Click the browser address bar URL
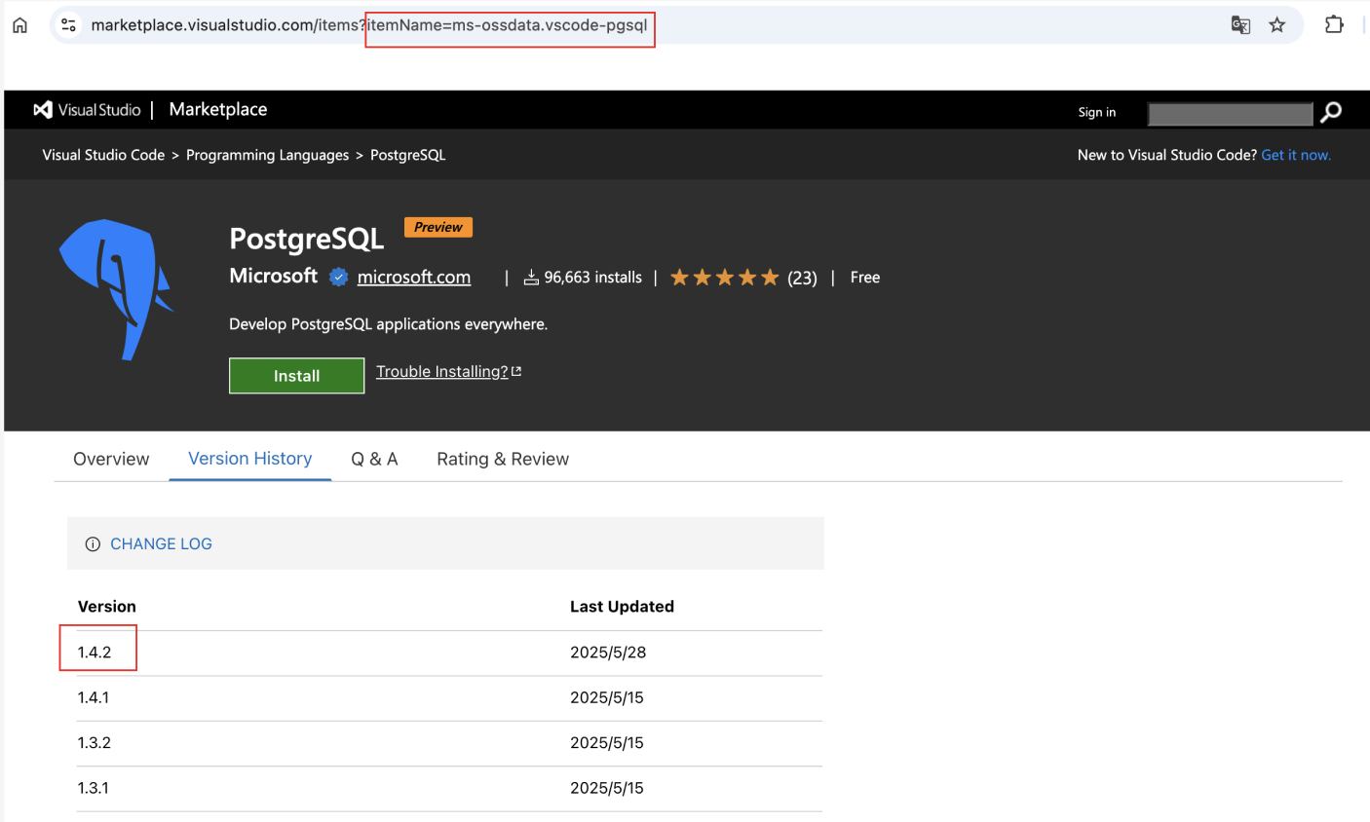 tap(369, 25)
